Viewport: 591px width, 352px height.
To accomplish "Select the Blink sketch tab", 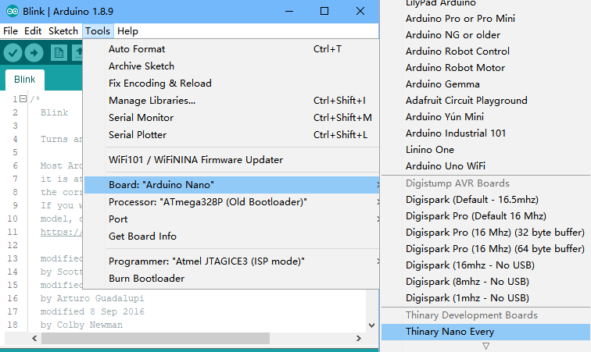I will (x=24, y=80).
